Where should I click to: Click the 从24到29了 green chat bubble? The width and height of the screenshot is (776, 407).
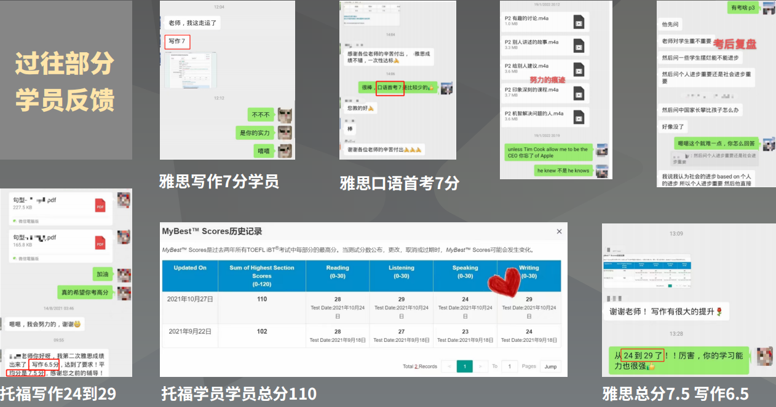point(678,357)
